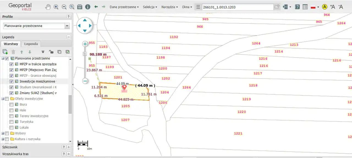The image size is (352, 158).
Task: Enable the Turystyka layer checkbox
Action: tap(12, 122)
